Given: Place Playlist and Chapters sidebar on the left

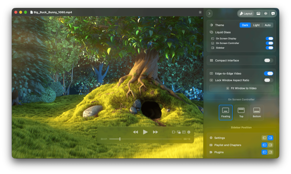Looking at the screenshot, I should (264, 145).
